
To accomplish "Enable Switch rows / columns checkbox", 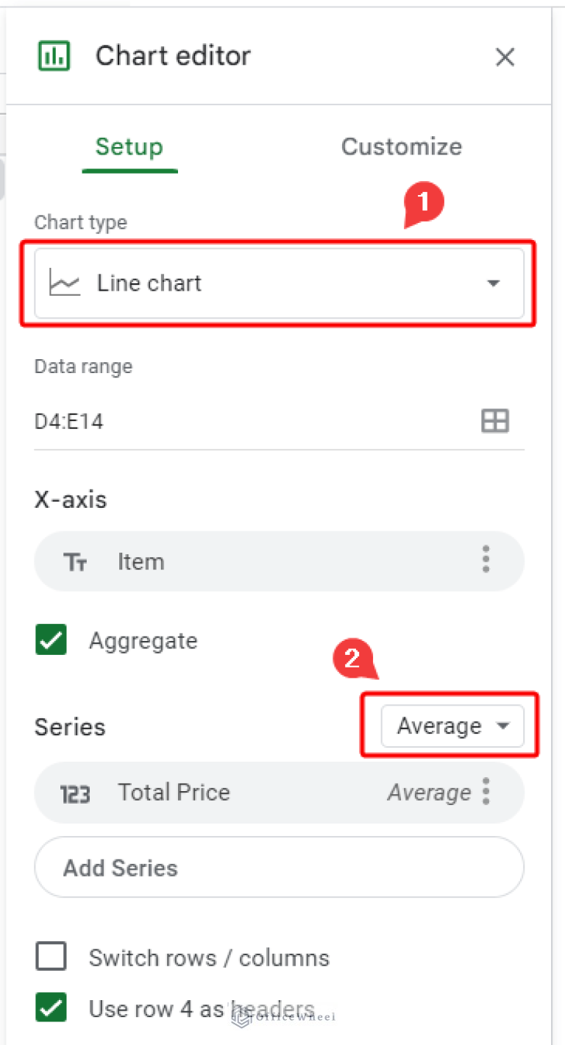I will point(51,957).
